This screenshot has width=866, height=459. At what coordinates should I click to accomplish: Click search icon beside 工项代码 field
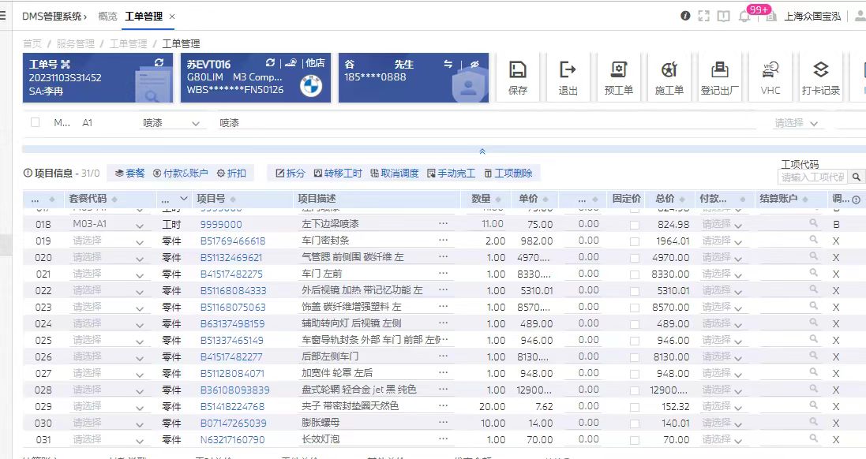point(856,177)
